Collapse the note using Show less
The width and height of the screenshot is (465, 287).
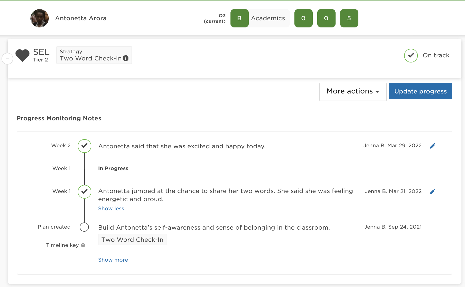coord(111,208)
